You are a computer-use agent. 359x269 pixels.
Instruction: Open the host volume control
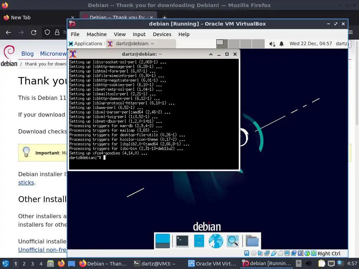click(x=309, y=263)
